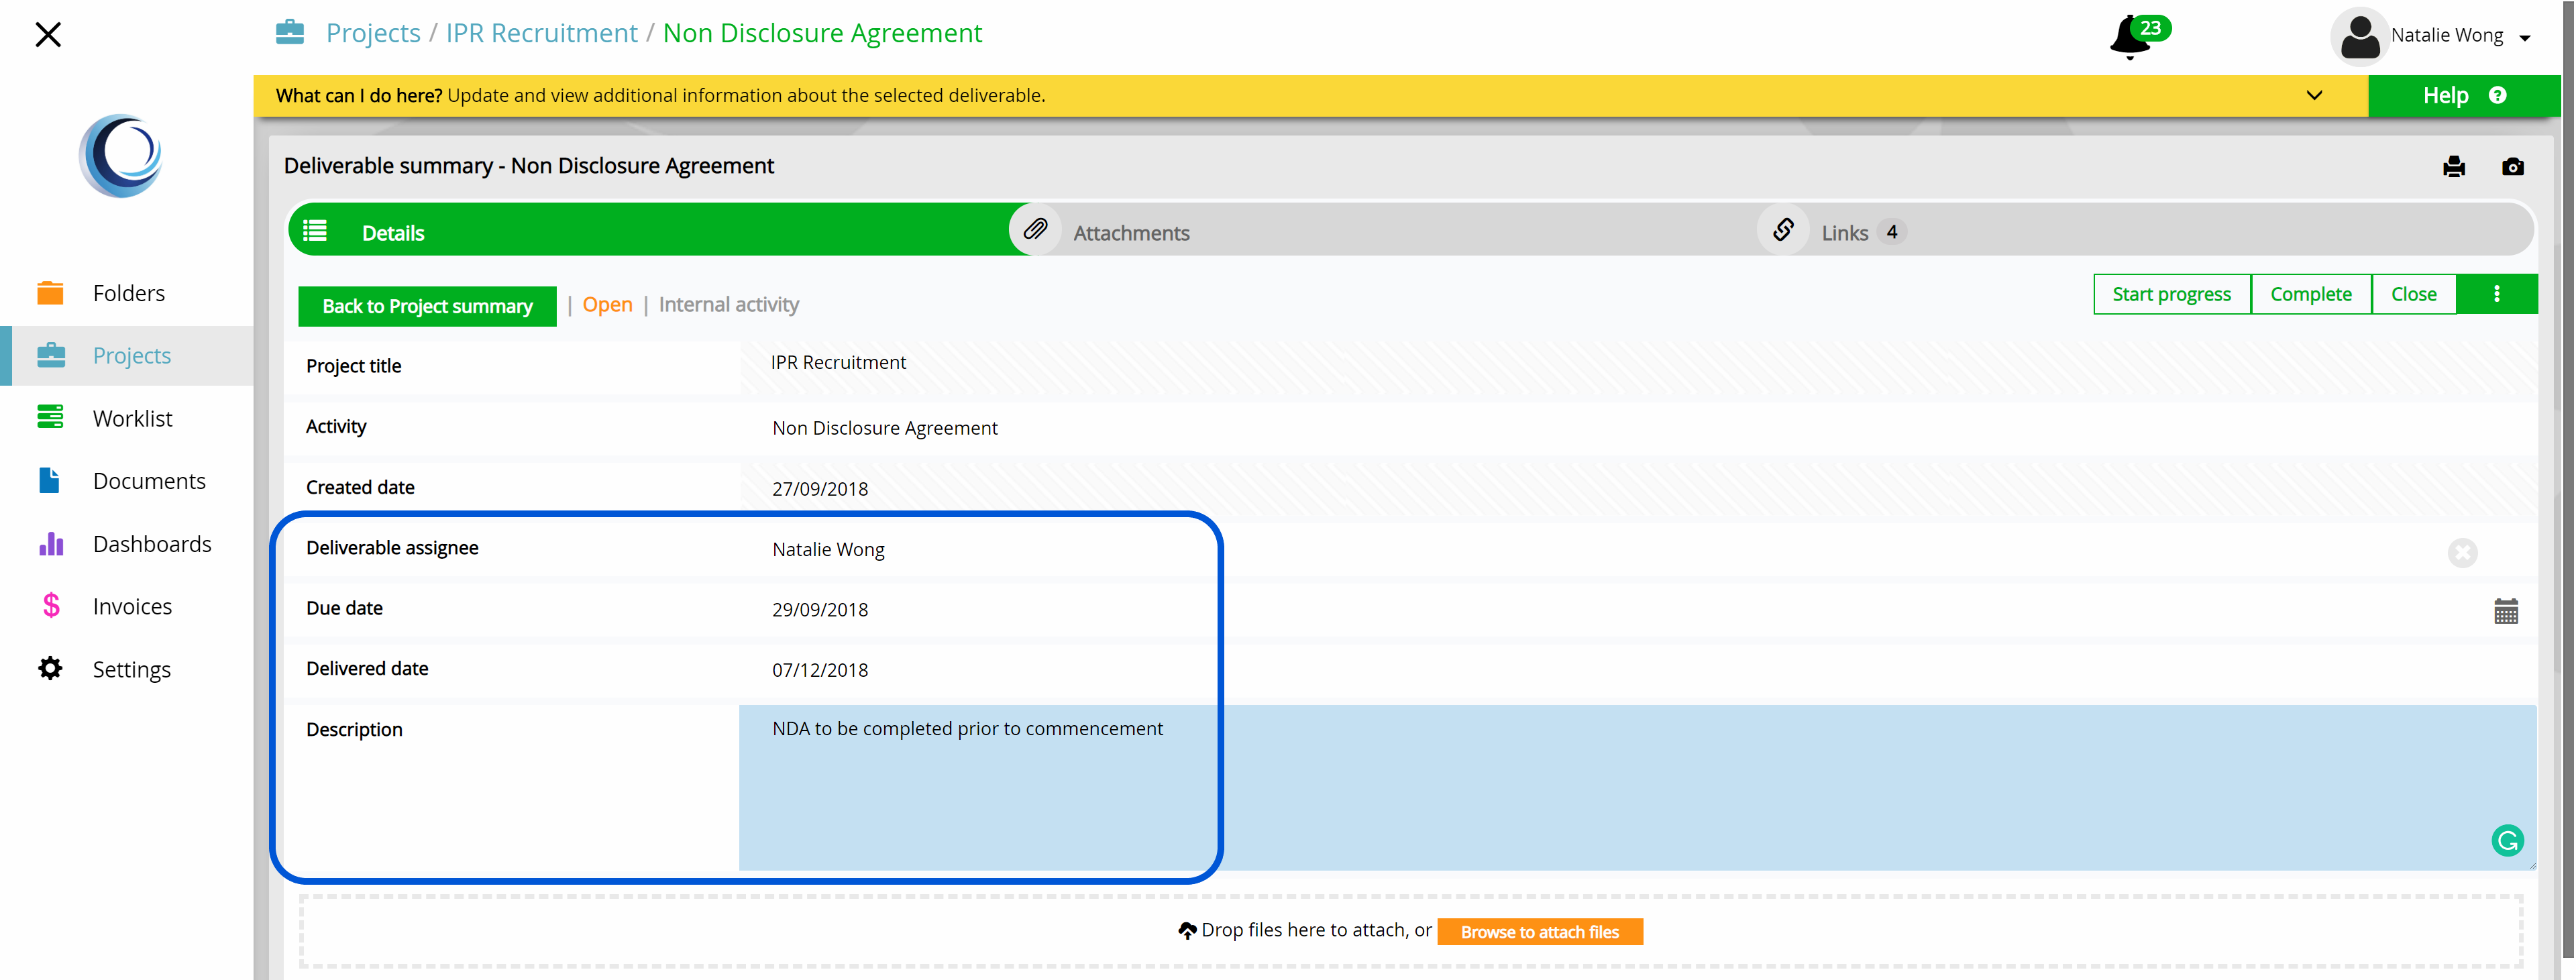
Task: Open Invoices in the sidebar
Action: (x=128, y=606)
